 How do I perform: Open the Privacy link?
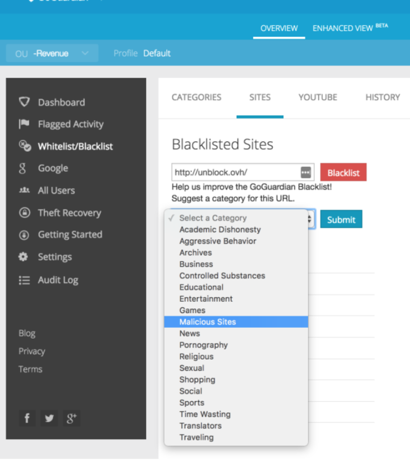click(x=32, y=351)
